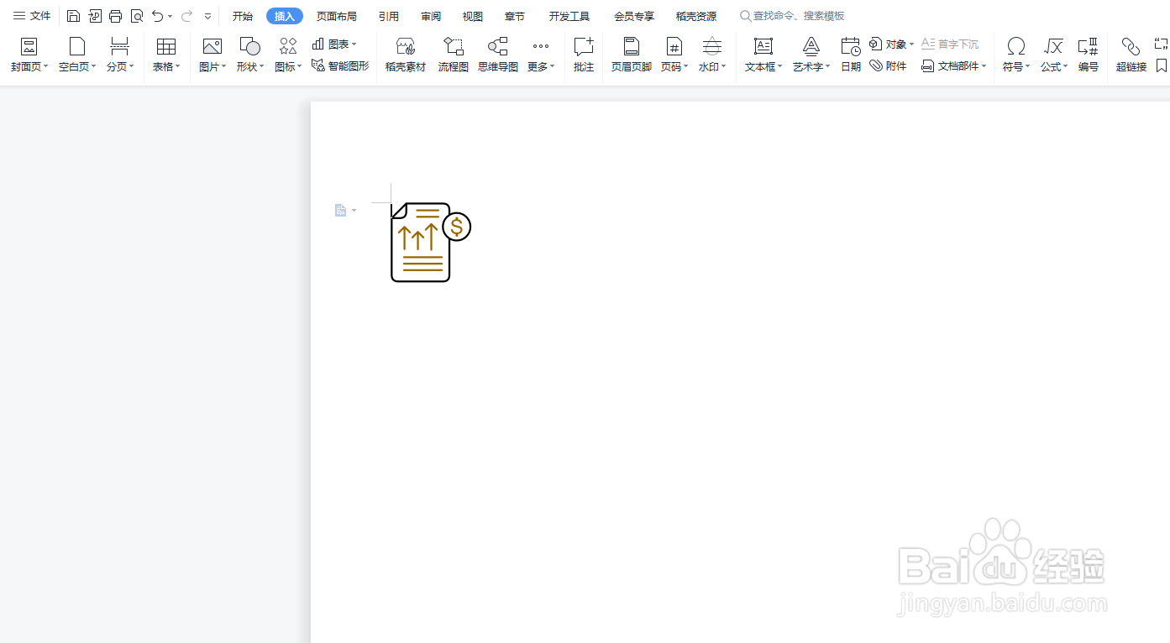Open the paragraph layout options marker
The height and width of the screenshot is (643, 1170).
click(345, 210)
